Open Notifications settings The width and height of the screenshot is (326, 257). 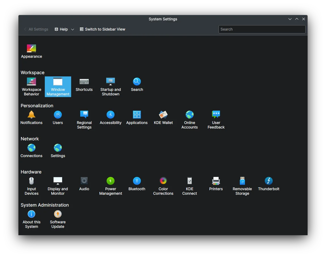point(31,118)
